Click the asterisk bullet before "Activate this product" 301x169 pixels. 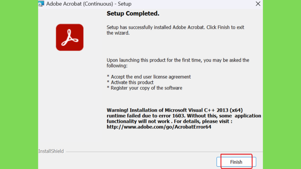pyautogui.click(x=108, y=82)
